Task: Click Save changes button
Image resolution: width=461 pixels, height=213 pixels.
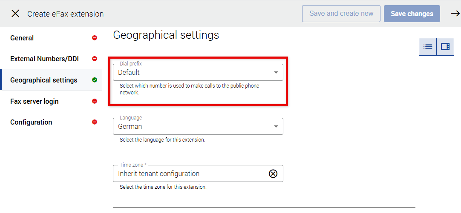Action: [x=412, y=14]
